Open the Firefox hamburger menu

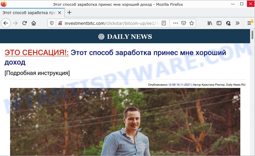coord(249,23)
